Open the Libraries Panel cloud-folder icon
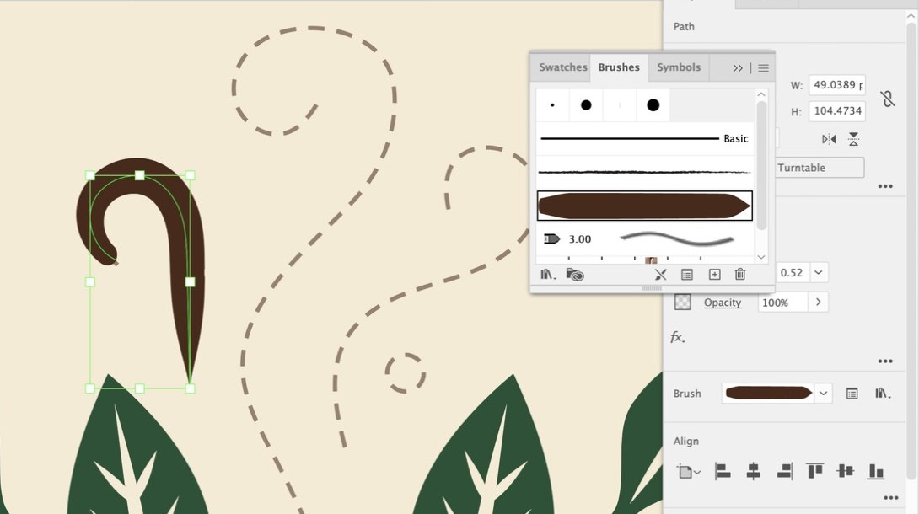This screenshot has width=919, height=514. (x=575, y=275)
